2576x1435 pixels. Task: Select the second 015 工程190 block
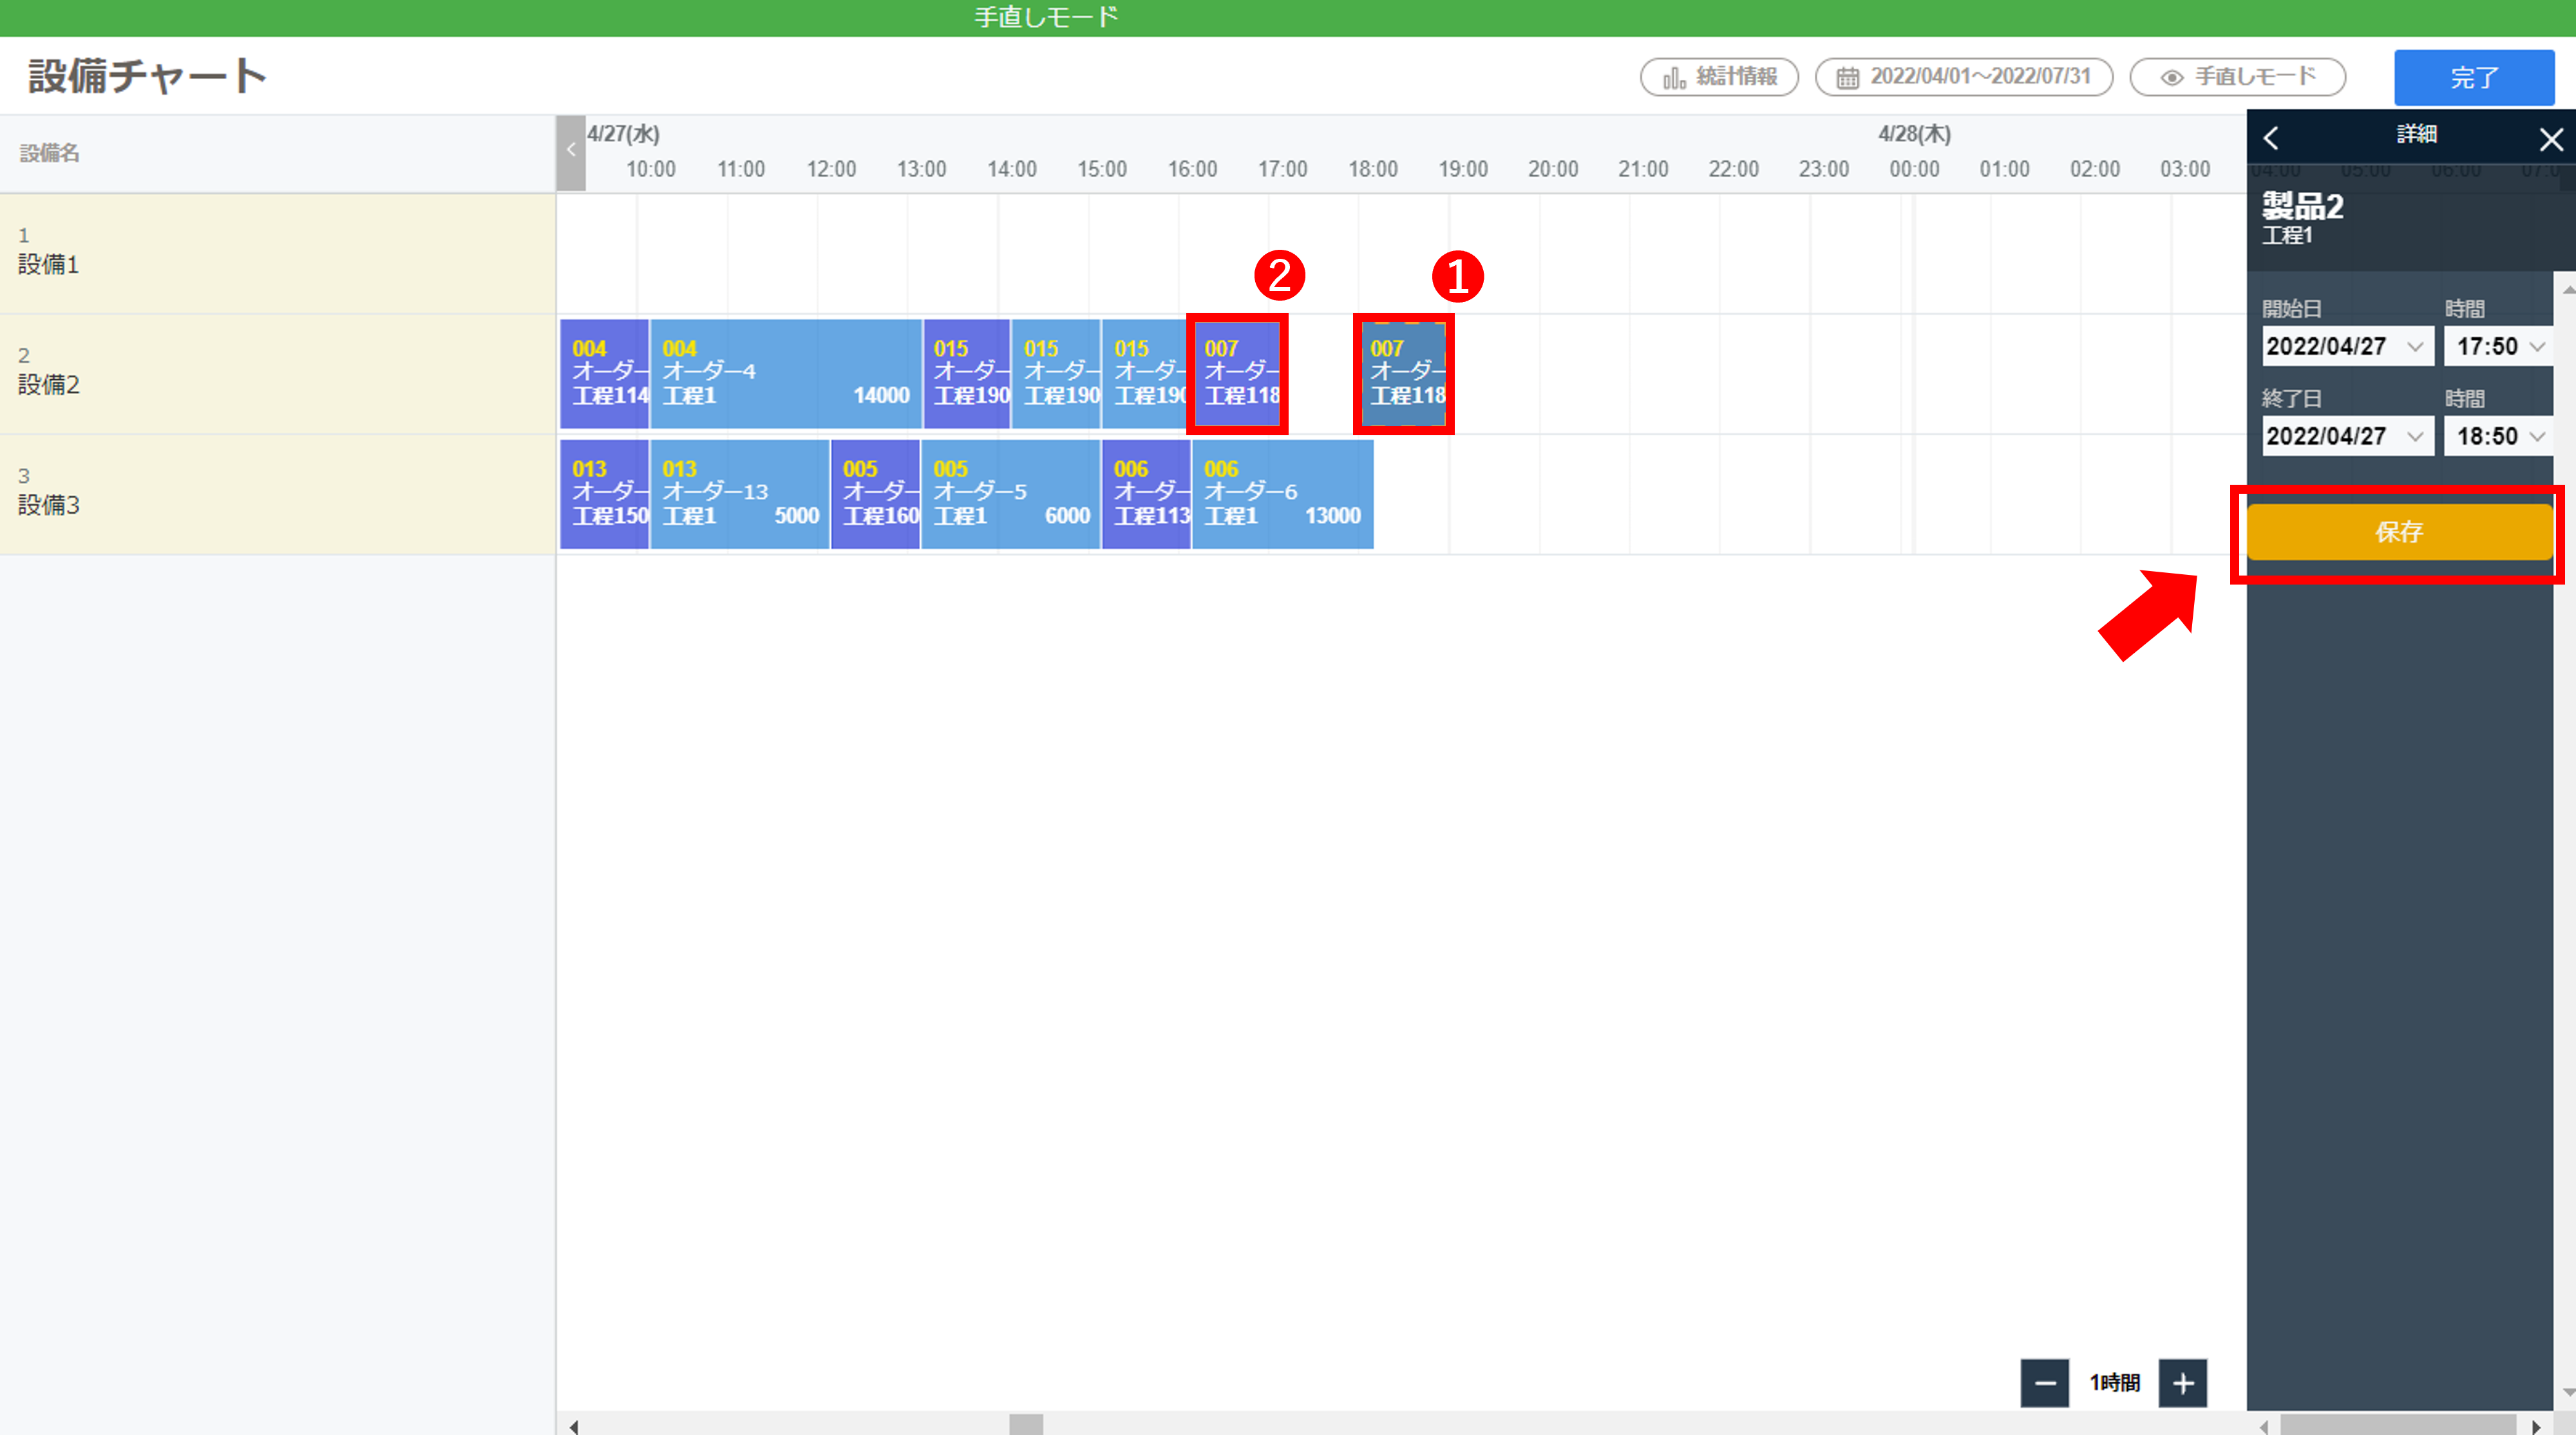tap(1056, 374)
